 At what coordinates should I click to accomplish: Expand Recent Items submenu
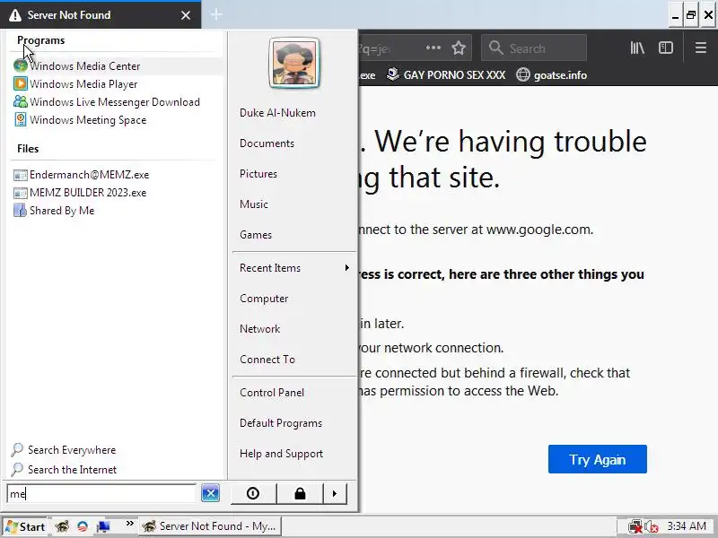tap(294, 268)
